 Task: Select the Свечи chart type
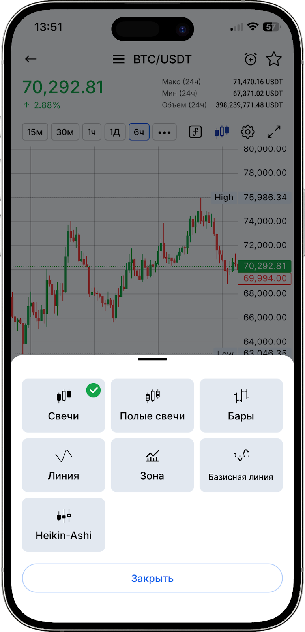point(64,405)
